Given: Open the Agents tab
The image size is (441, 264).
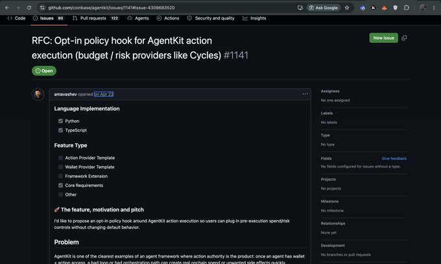Looking at the screenshot, I should pos(138,18).
